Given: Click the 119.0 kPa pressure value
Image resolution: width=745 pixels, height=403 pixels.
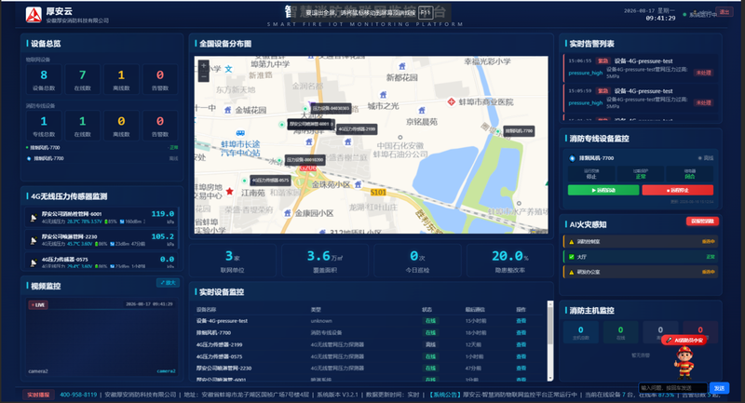Looking at the screenshot, I should (162, 214).
